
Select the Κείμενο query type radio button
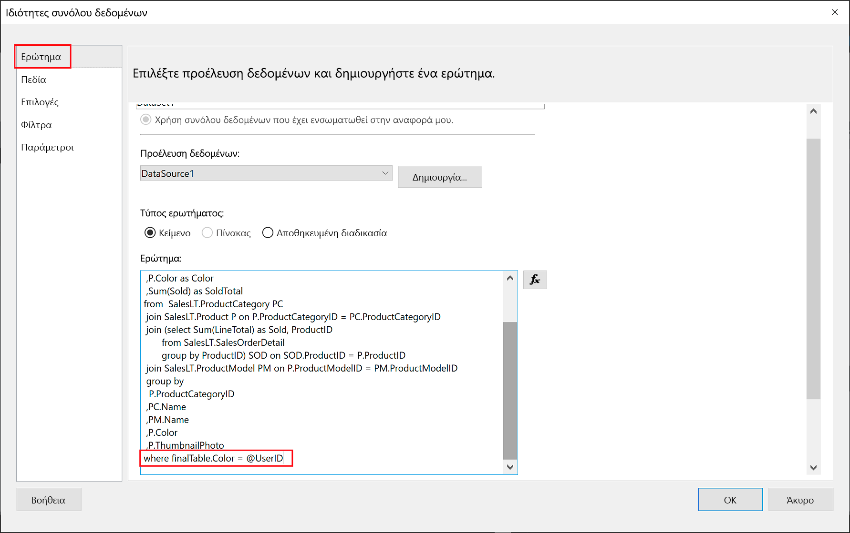coord(150,233)
